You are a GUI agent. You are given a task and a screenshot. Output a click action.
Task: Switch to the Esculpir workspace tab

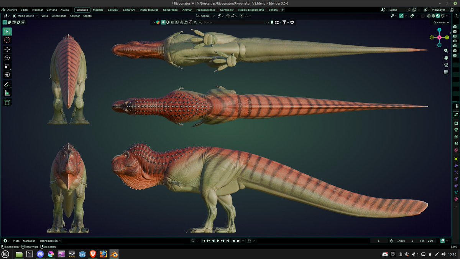click(113, 10)
